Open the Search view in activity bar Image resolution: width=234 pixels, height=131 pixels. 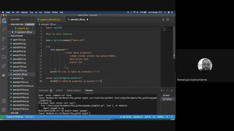pyautogui.click(x=4, y=29)
